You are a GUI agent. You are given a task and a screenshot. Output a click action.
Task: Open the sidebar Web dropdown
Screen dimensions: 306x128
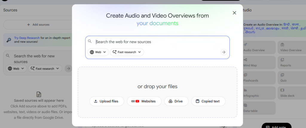pyautogui.click(x=16, y=68)
